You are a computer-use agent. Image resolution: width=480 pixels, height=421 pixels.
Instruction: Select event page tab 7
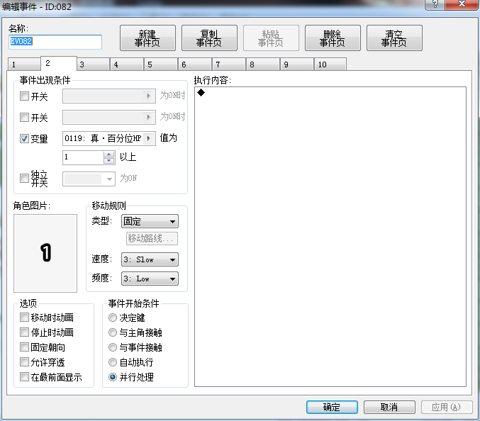pos(229,64)
